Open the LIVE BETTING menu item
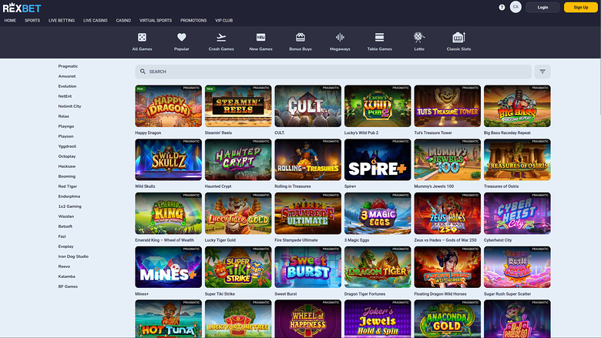 tap(62, 21)
